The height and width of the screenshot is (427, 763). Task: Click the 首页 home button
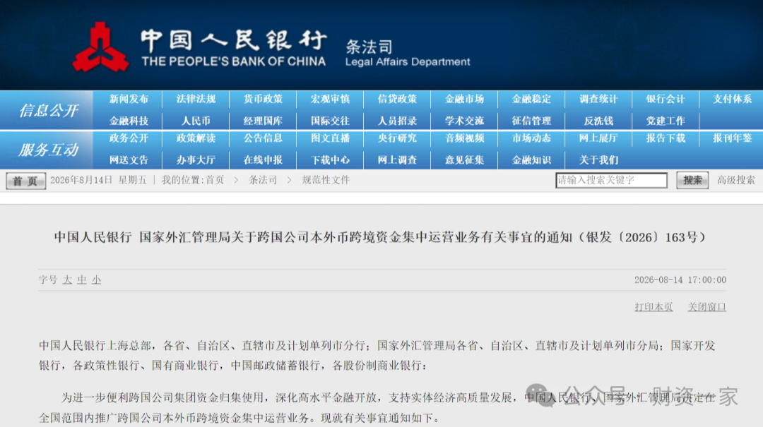pyautogui.click(x=26, y=181)
